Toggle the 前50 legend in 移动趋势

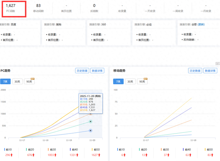click(209, 150)
